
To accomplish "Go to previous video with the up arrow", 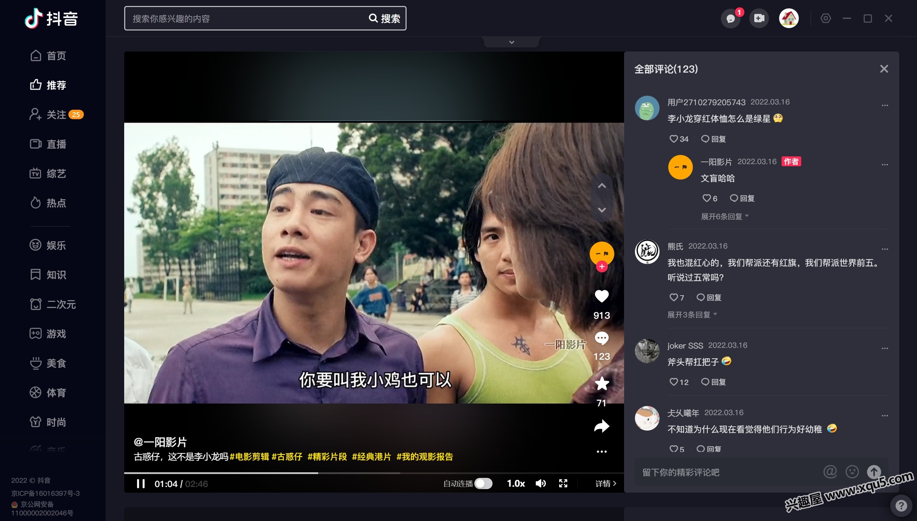I will [x=602, y=186].
